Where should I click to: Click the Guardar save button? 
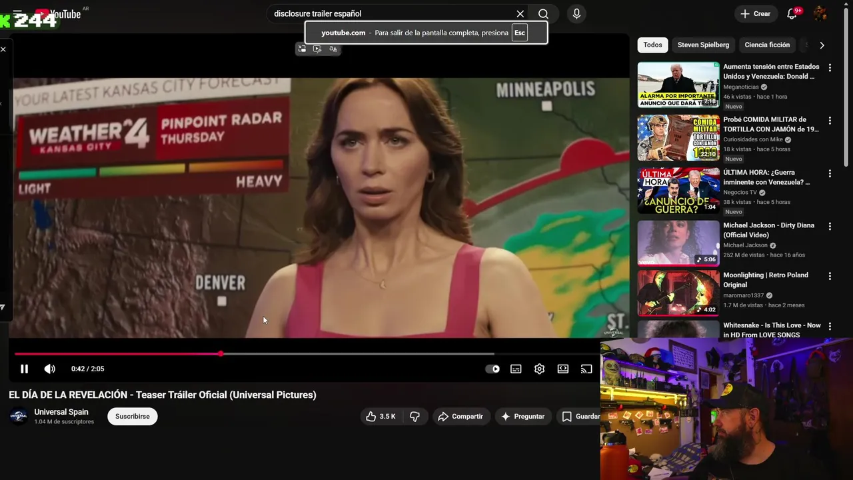pos(580,416)
